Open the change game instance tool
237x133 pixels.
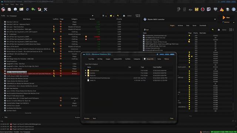pyautogui.click(x=3, y=9)
